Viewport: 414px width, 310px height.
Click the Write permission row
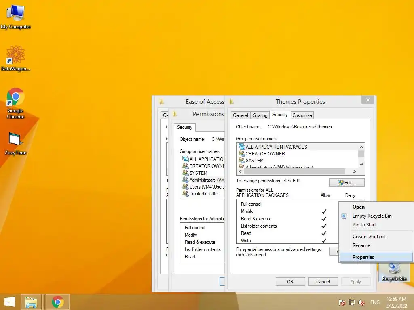(287, 241)
